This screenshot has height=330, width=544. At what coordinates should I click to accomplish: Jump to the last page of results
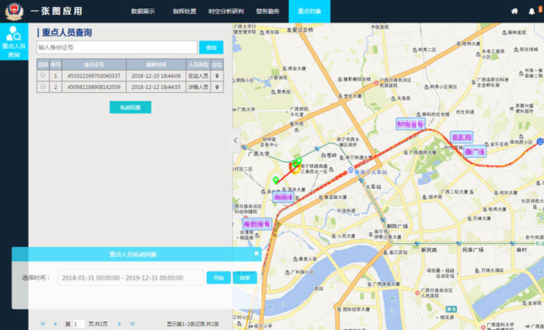point(131,324)
